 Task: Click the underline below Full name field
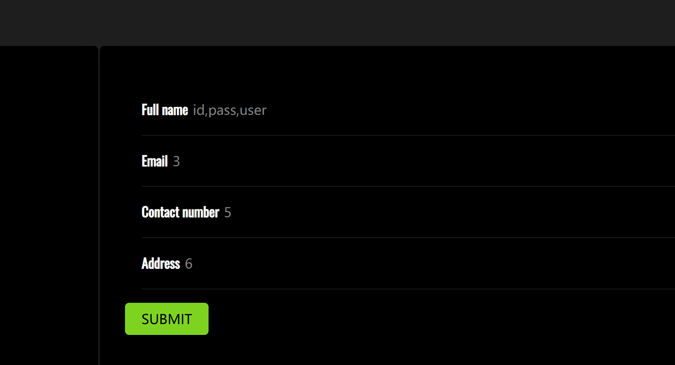coord(408,135)
